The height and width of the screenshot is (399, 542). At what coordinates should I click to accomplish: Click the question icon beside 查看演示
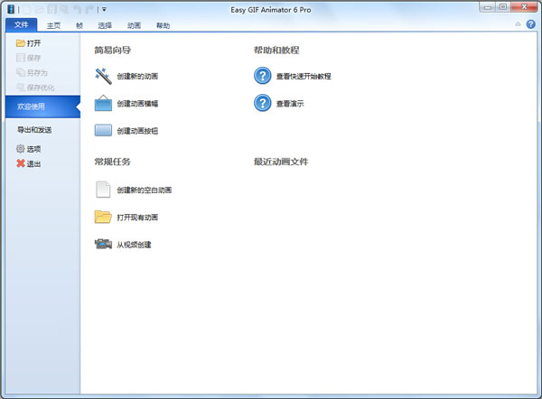point(263,103)
